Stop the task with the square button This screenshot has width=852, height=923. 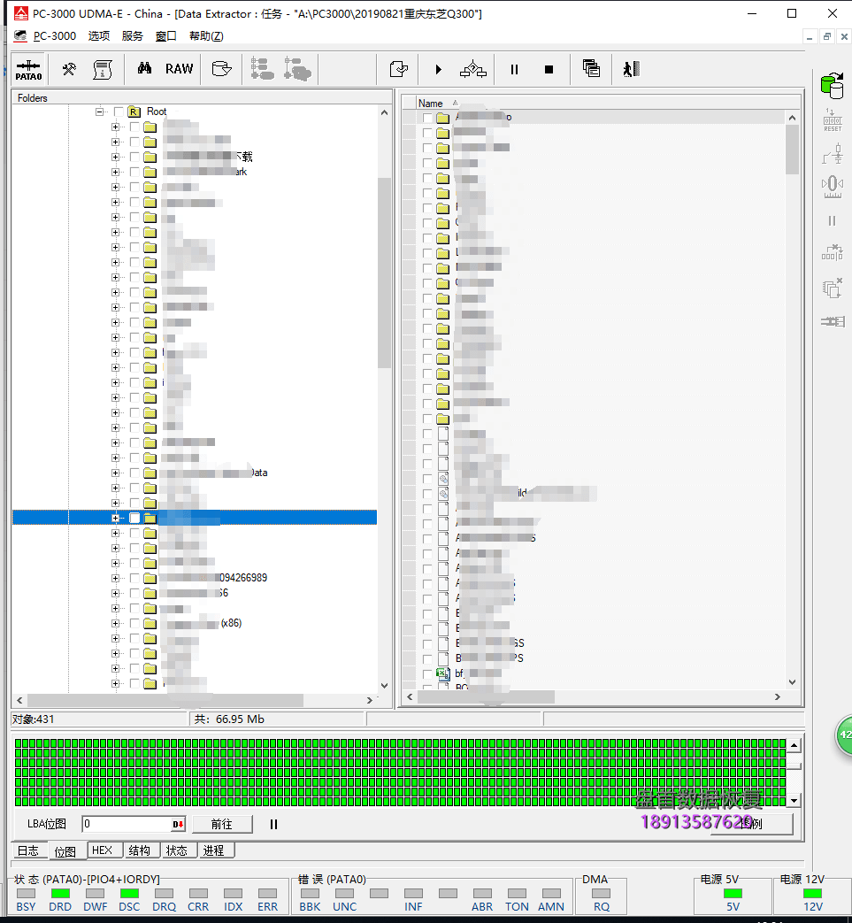click(x=549, y=69)
